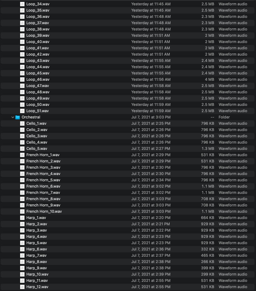Click the Loop_34.wav file icon
Screen dimensions: 256x291
[x=22, y=4]
